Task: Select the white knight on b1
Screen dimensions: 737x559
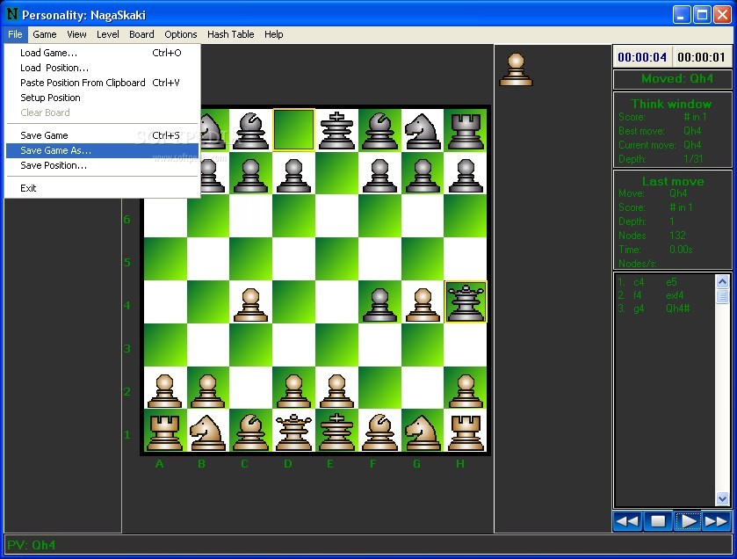Action: tap(208, 432)
